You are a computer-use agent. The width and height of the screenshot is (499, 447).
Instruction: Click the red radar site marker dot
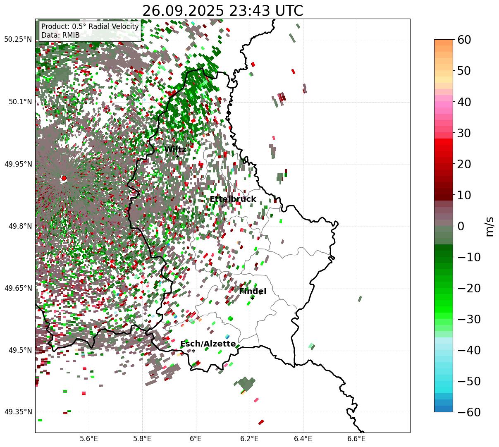coord(64,178)
